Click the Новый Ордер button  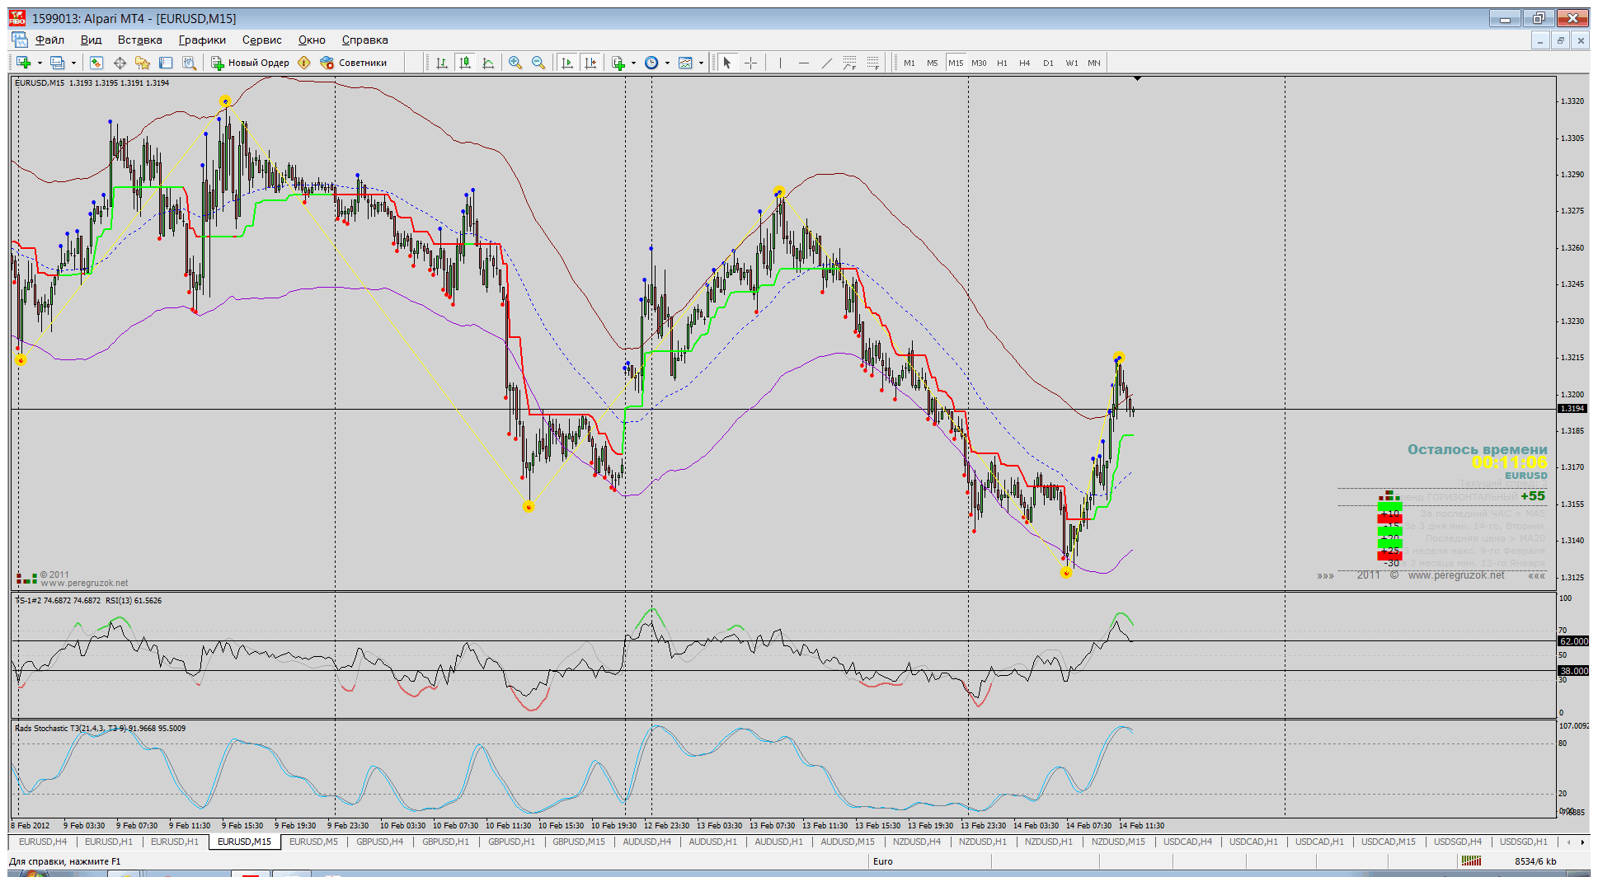(x=250, y=63)
